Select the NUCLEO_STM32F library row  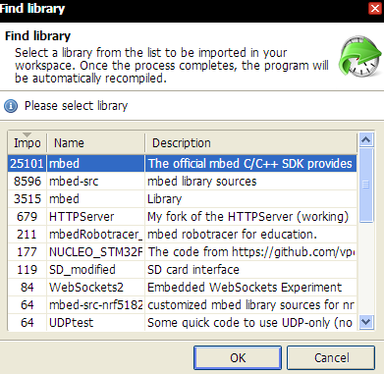183,251
